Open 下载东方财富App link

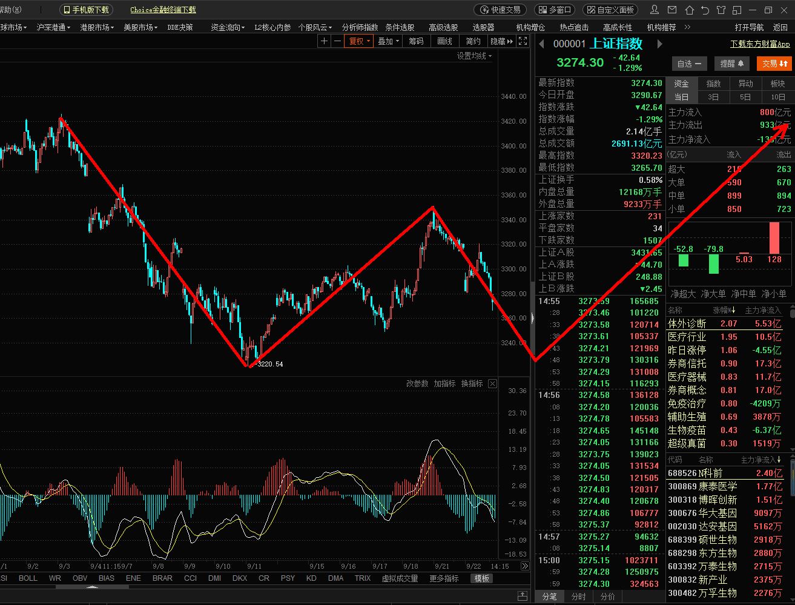pos(760,44)
